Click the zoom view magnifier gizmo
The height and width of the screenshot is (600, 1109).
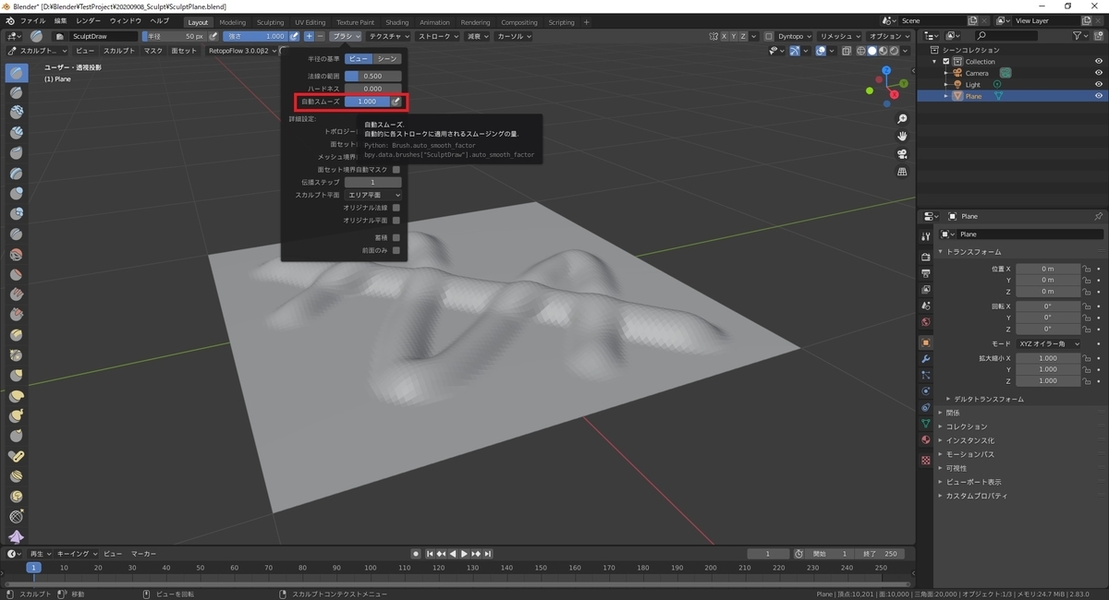902,119
